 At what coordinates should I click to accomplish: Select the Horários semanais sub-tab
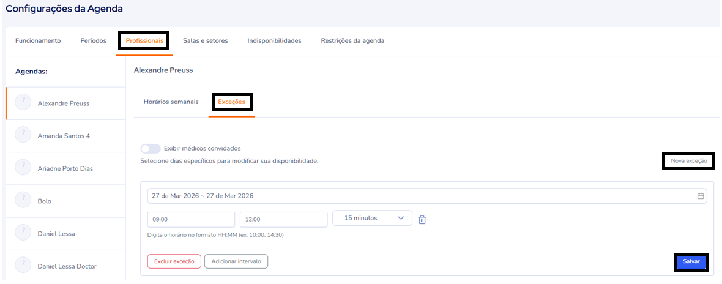coord(171,102)
